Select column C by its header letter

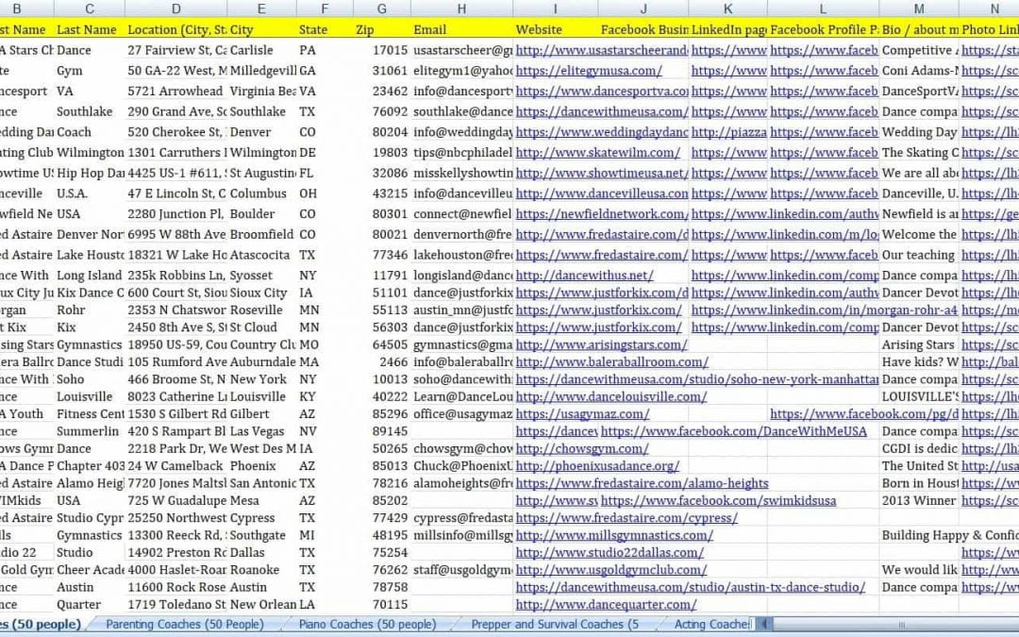(x=89, y=8)
